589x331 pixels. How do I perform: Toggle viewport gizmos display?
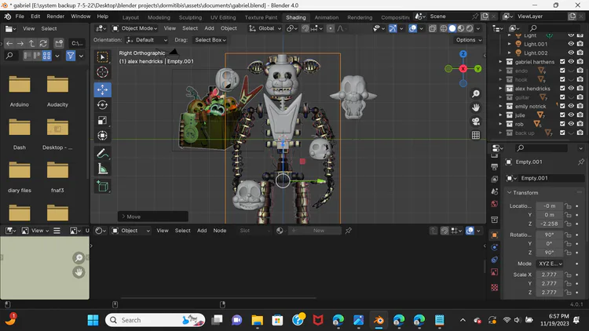pos(393,28)
